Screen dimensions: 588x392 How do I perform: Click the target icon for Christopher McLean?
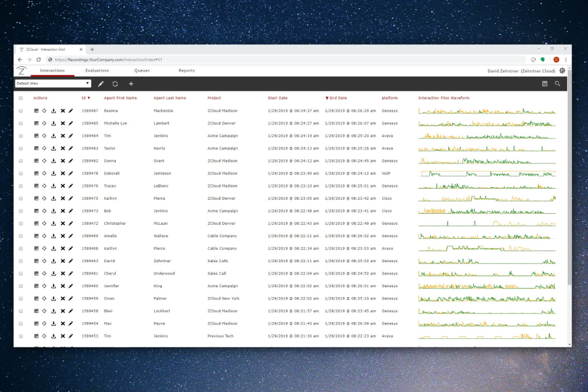pyautogui.click(x=44, y=224)
